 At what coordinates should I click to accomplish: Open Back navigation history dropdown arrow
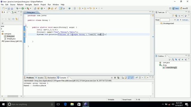pyautogui.click(x=96, y=8)
